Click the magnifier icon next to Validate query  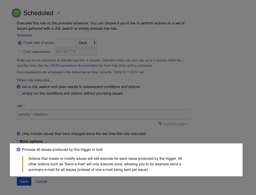click(x=160, y=124)
